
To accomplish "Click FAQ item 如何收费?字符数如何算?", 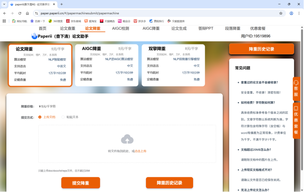I will 258,103.
